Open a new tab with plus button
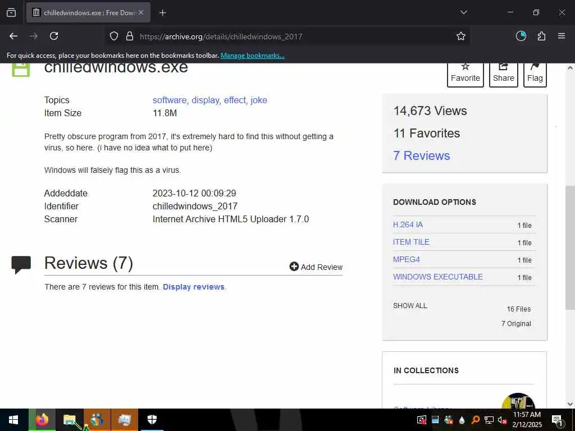Image resolution: width=575 pixels, height=431 pixels. pyautogui.click(x=163, y=13)
